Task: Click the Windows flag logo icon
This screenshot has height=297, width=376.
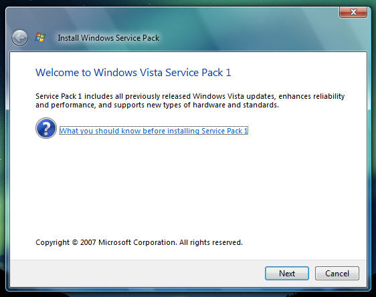Action: (x=40, y=37)
